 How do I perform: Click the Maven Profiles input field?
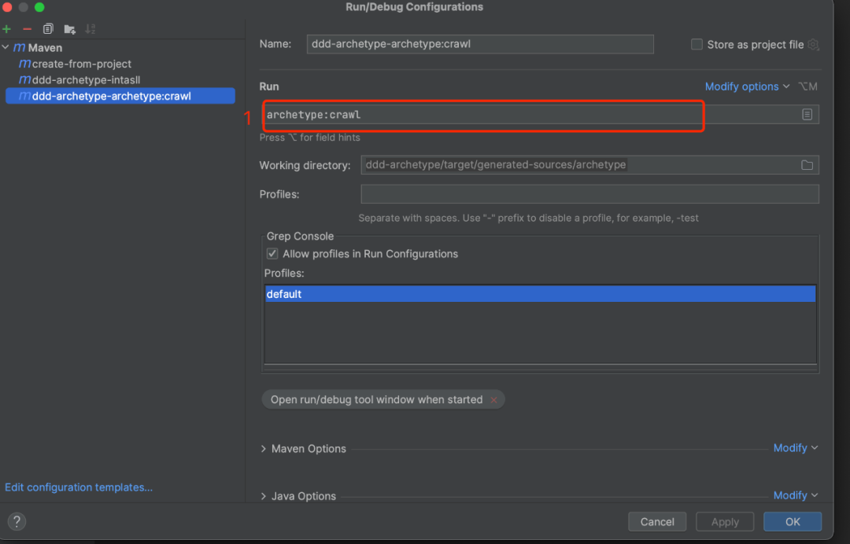pyautogui.click(x=589, y=194)
